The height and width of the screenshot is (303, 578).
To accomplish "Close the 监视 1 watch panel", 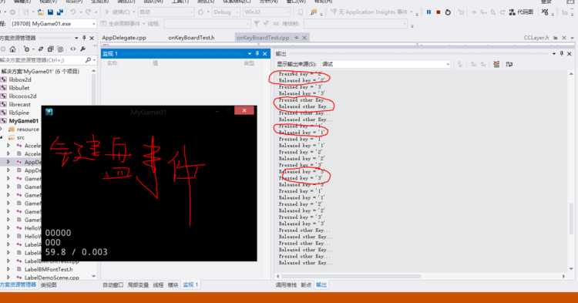I will tap(265, 54).
